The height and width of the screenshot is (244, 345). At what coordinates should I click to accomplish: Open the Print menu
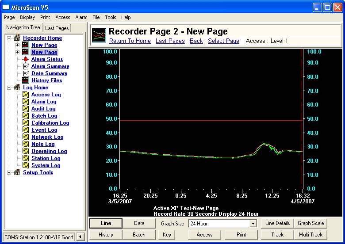pyautogui.click(x=45, y=17)
